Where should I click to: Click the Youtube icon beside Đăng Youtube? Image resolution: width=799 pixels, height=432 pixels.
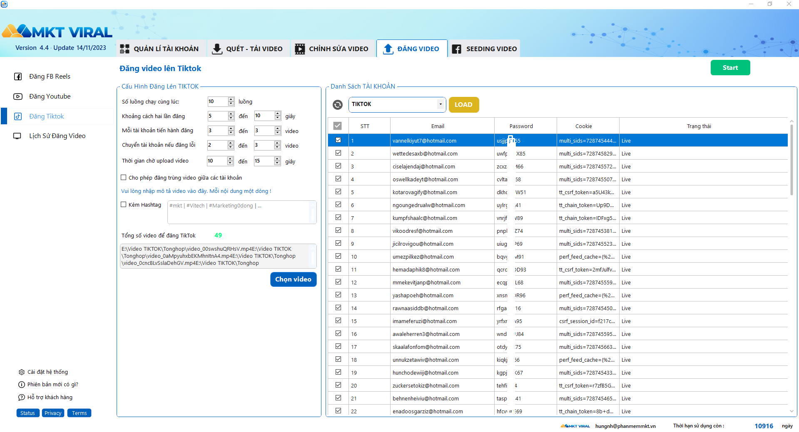pyautogui.click(x=18, y=96)
